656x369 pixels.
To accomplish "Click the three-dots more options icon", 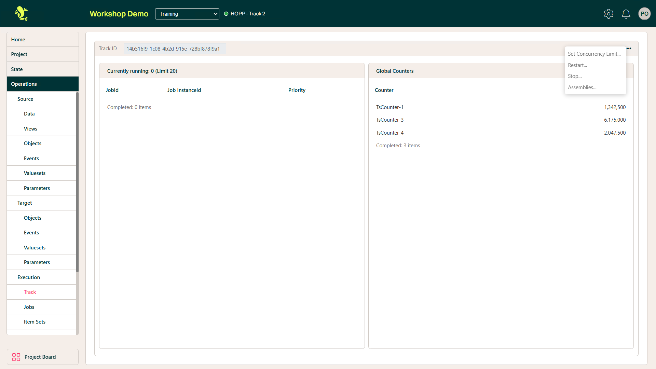I will click(x=629, y=49).
